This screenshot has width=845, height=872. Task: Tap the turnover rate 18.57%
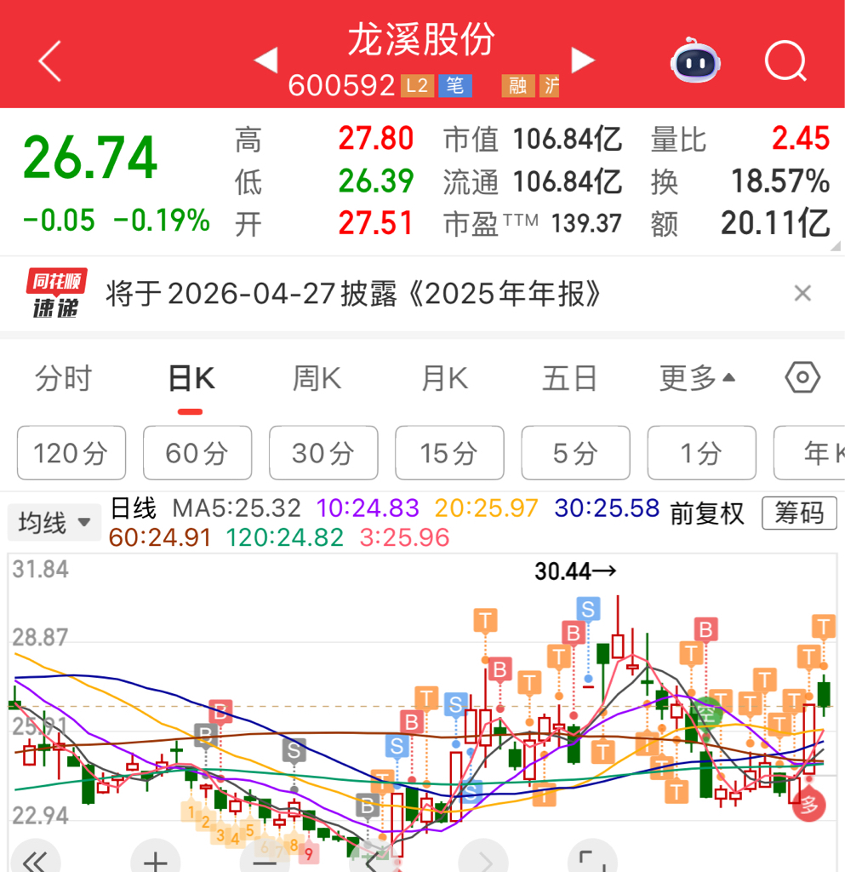point(780,181)
